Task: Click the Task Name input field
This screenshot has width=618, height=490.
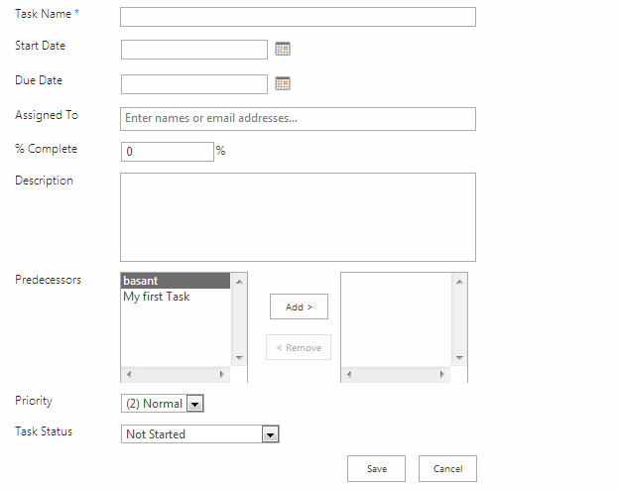Action: pos(298,17)
